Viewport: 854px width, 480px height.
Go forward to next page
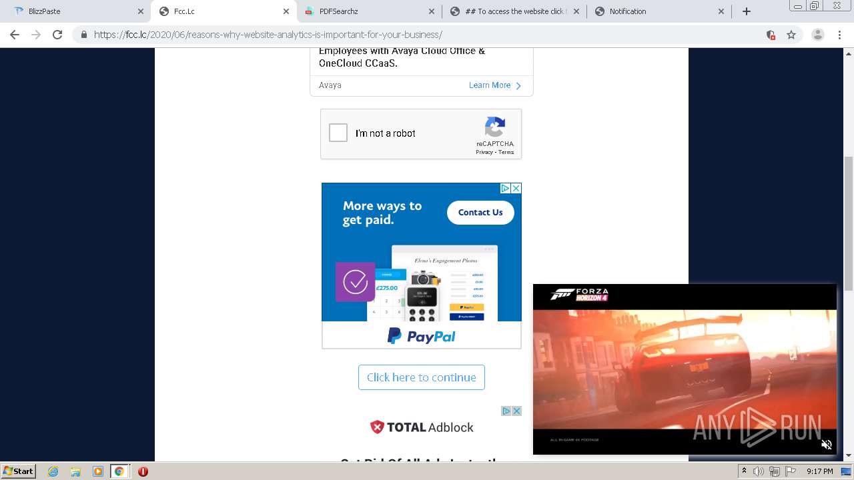36,35
